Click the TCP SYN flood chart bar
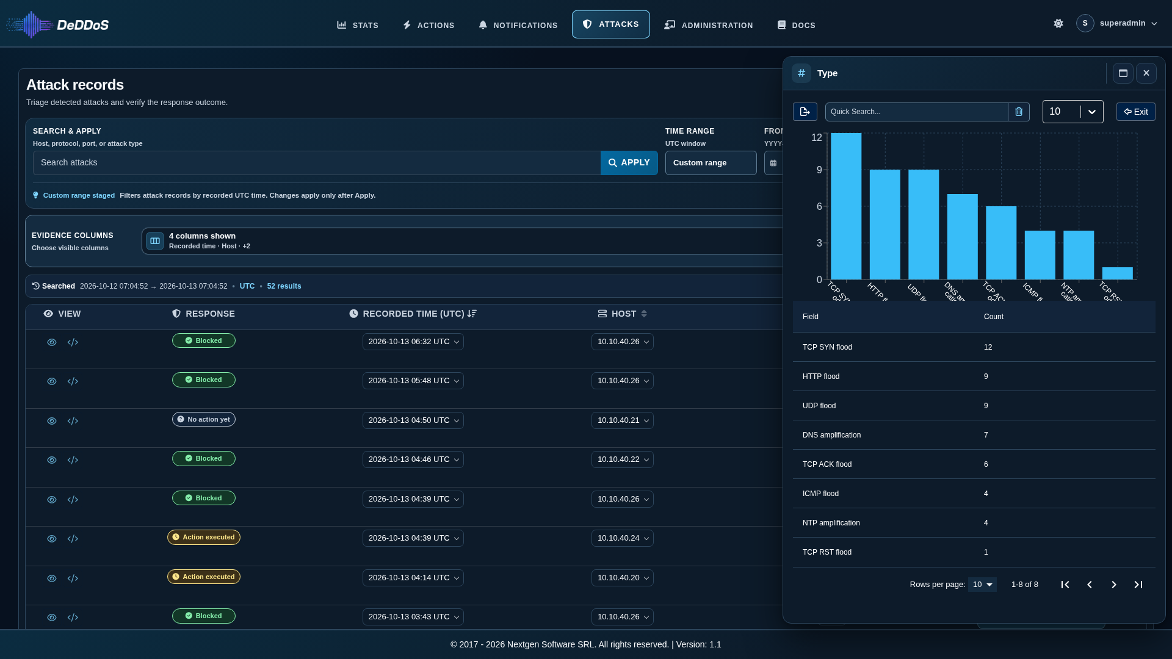 (x=846, y=206)
